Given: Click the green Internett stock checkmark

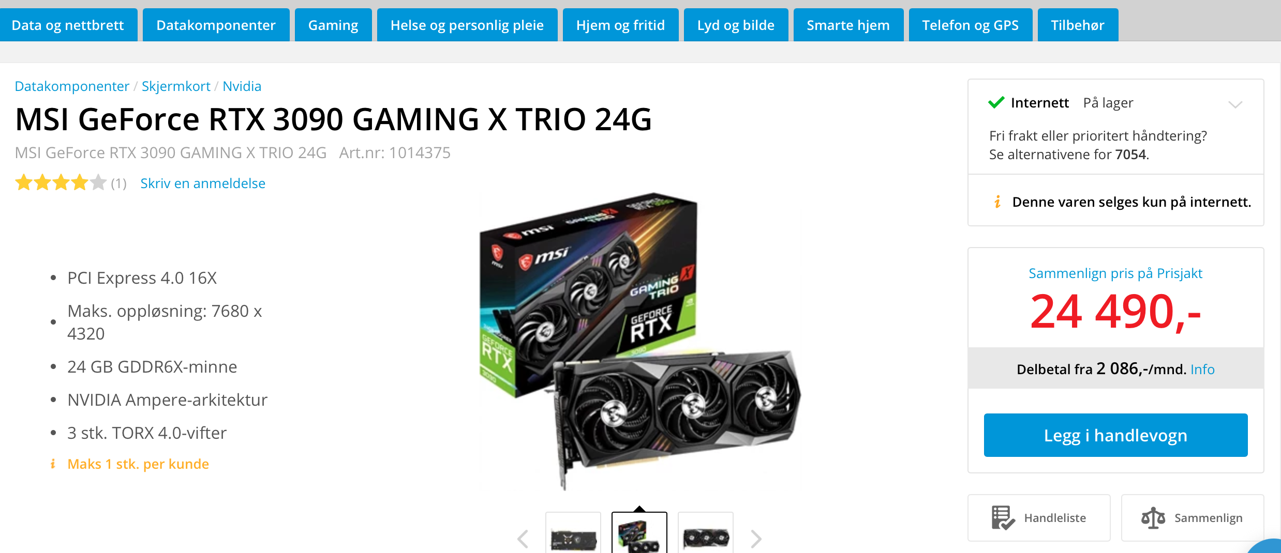Looking at the screenshot, I should (996, 102).
